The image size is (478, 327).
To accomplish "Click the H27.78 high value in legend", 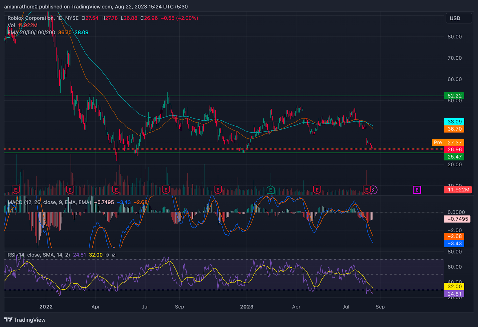I will point(109,18).
